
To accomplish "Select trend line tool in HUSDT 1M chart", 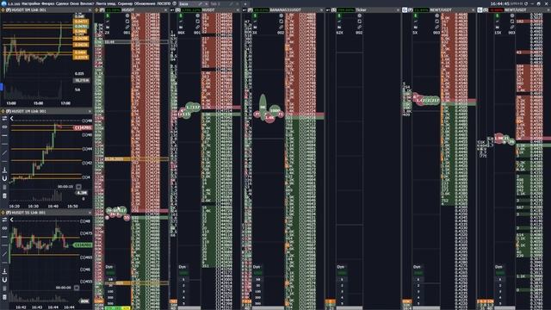I will pyautogui.click(x=4, y=153).
